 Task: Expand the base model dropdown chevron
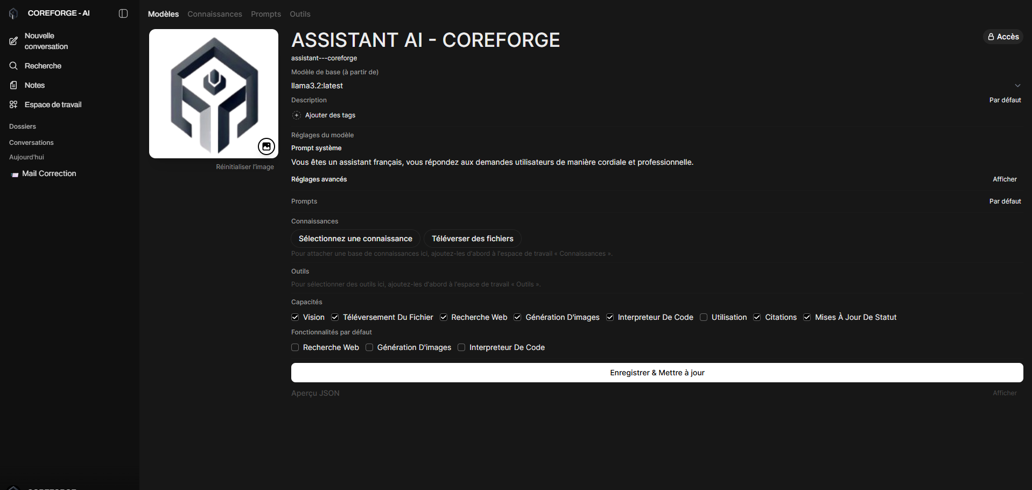coord(1017,86)
